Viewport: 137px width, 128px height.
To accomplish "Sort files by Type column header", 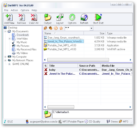I will coord(119,33).
